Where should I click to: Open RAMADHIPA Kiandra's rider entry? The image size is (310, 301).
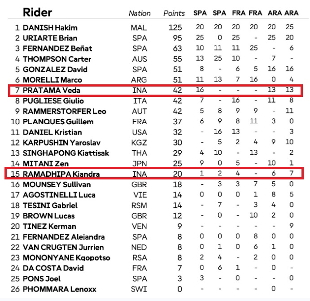coord(61,174)
